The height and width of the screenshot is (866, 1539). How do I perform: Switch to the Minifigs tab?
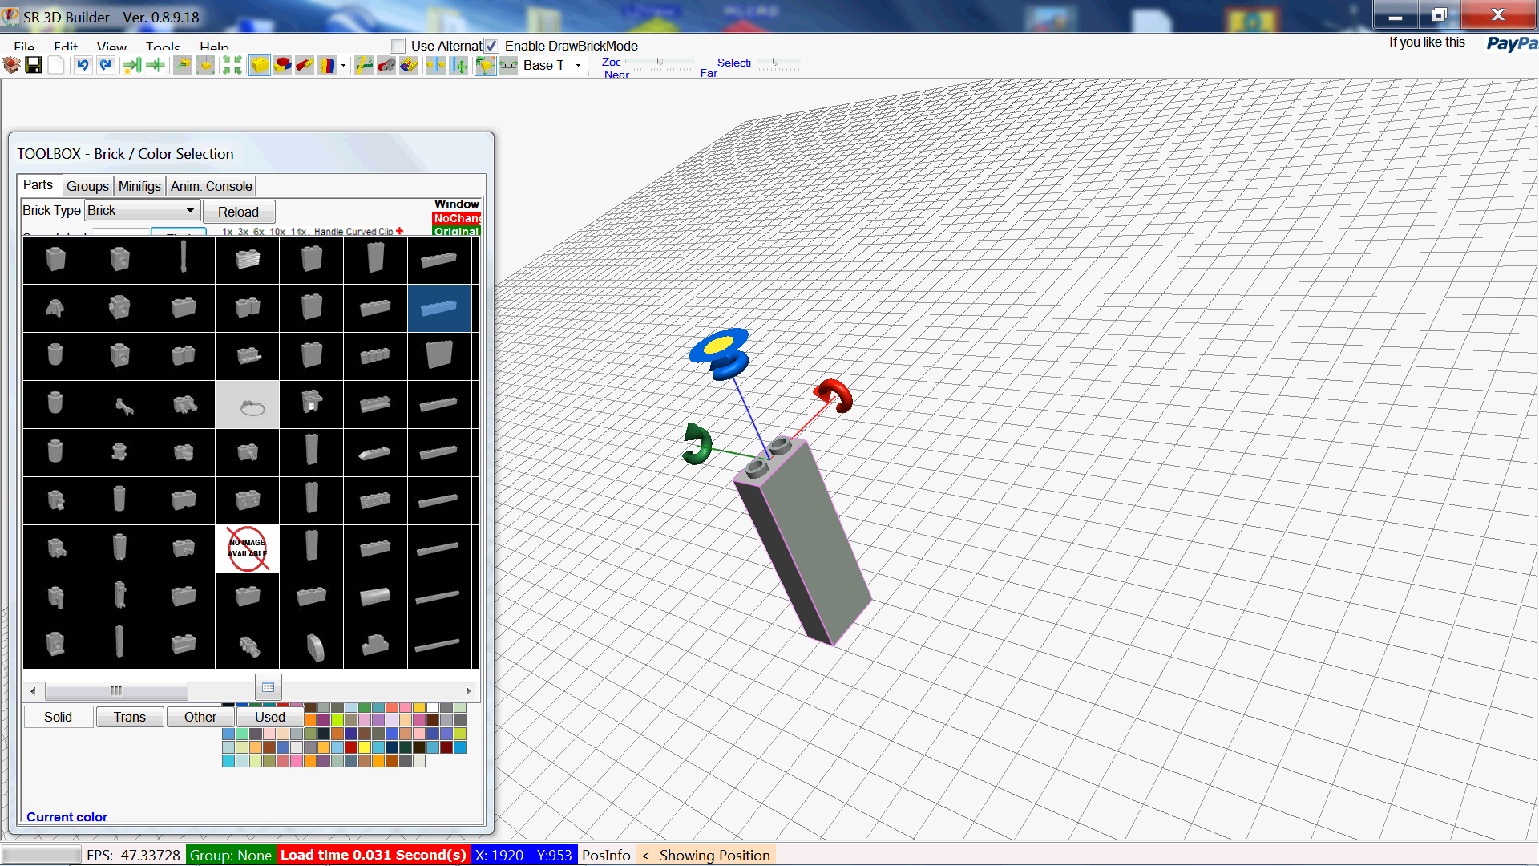pyautogui.click(x=139, y=186)
